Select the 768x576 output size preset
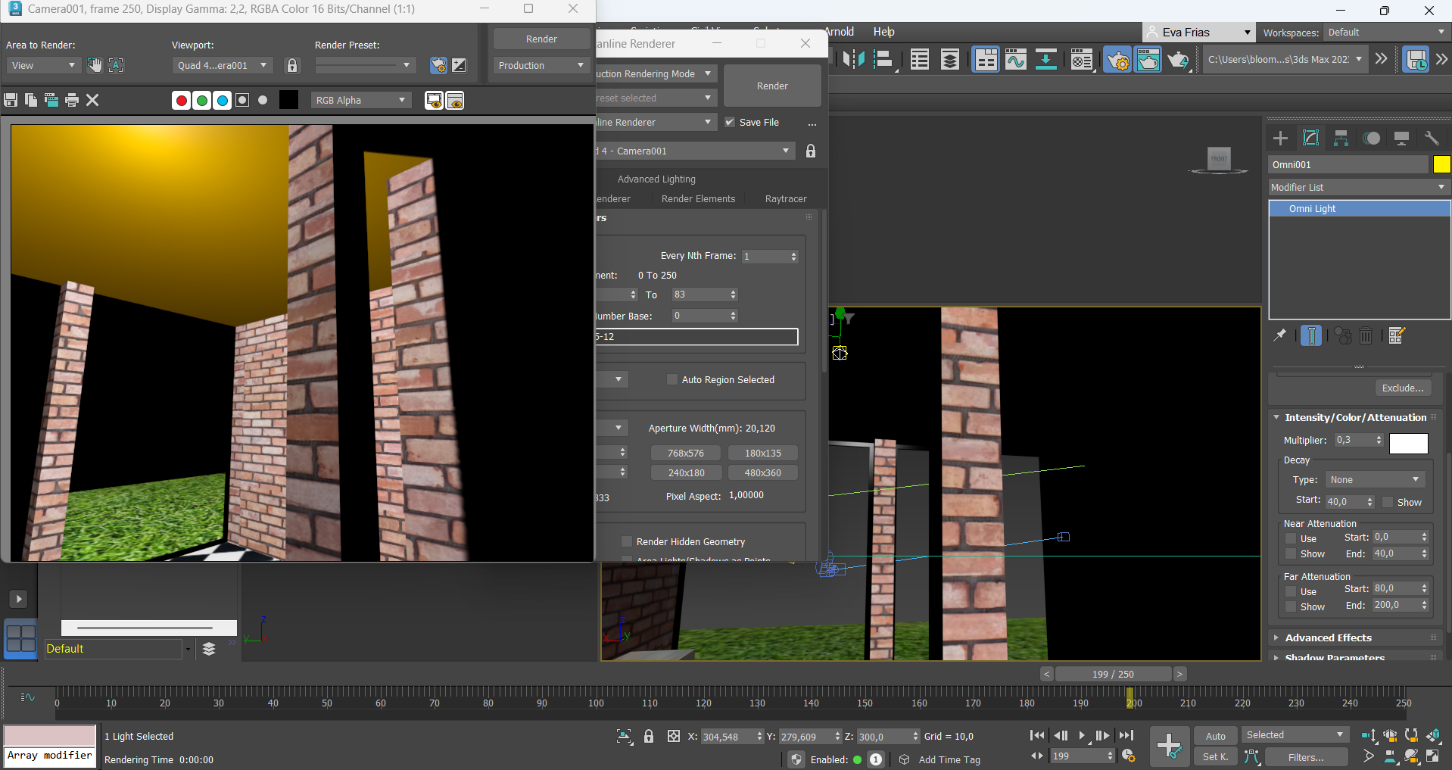Viewport: 1452px width, 770px height. (x=685, y=453)
